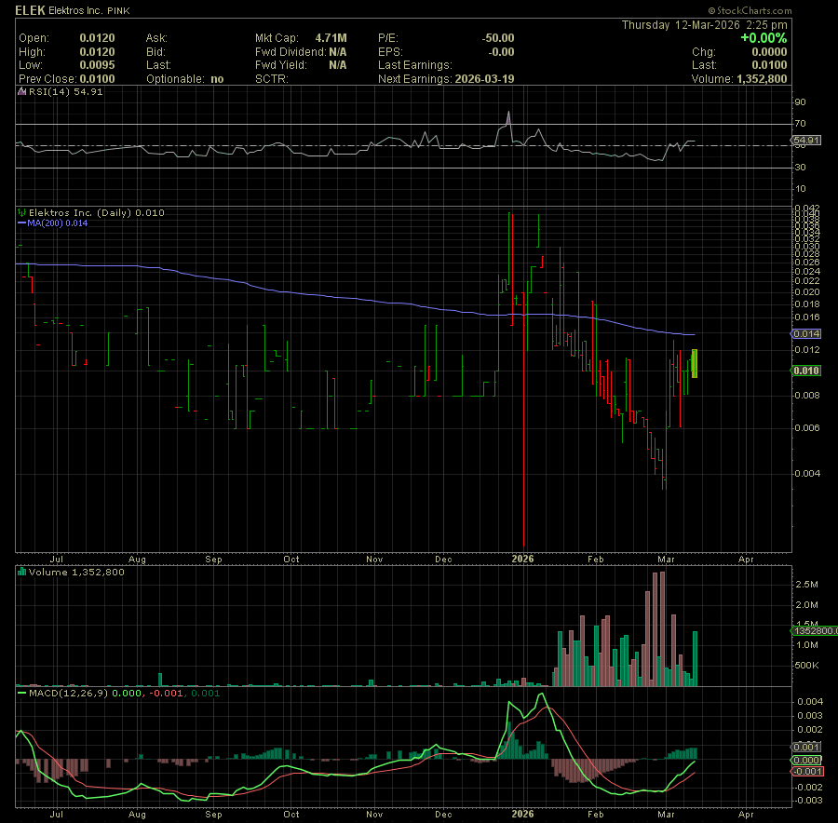Click the +0.00% percent change value
This screenshot has width=838, height=823.
tap(764, 38)
